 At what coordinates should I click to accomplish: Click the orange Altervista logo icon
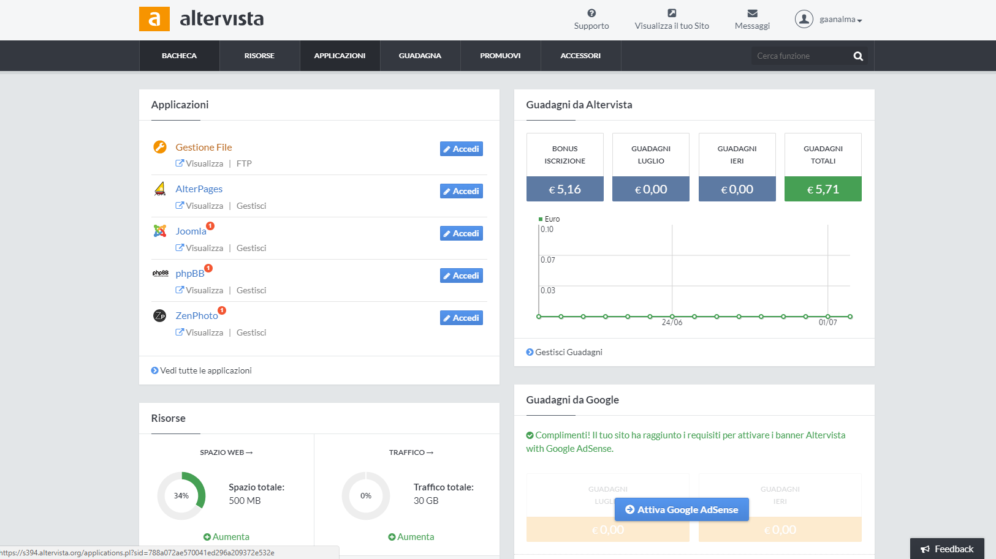point(154,19)
